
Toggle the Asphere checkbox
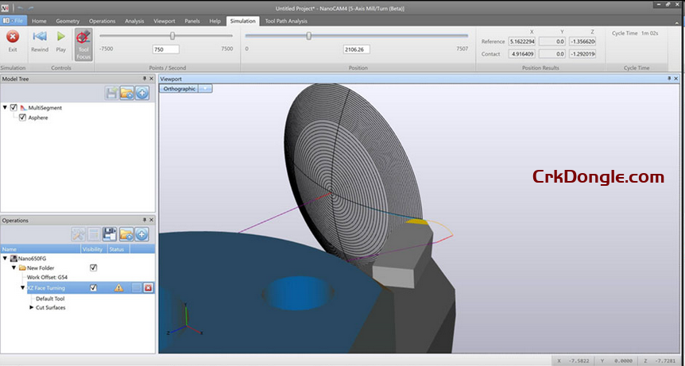click(x=22, y=118)
